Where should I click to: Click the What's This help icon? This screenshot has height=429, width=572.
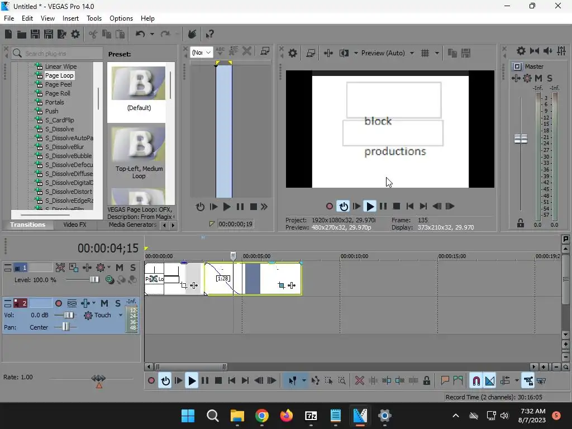click(x=209, y=34)
